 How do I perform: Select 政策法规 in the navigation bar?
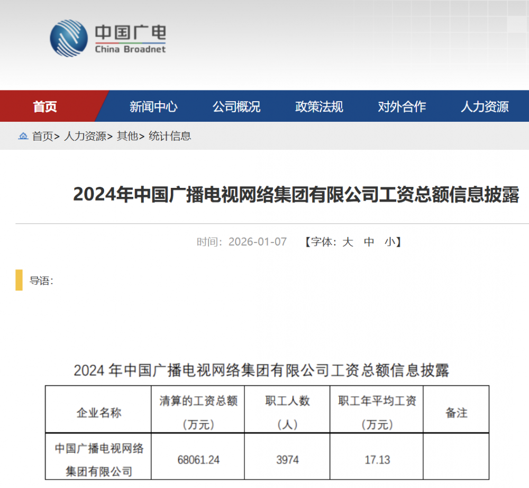(x=319, y=106)
